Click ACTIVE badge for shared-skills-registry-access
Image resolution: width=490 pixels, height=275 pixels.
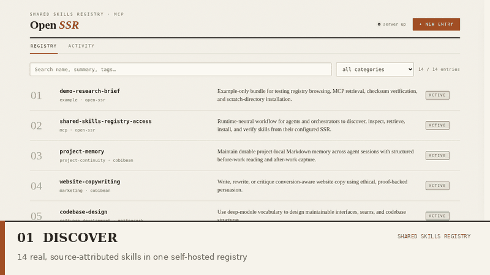(437, 125)
